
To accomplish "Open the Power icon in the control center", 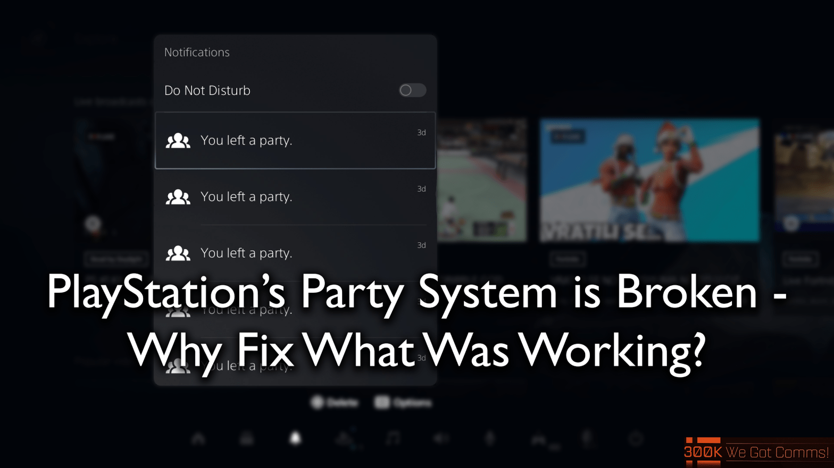I will pos(636,439).
